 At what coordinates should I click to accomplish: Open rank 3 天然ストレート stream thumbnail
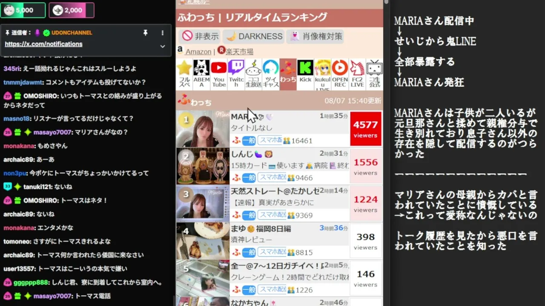click(203, 204)
